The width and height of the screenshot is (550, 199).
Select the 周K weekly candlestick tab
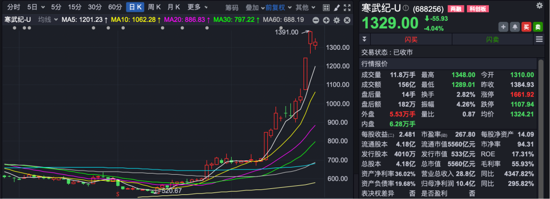click(x=154, y=7)
